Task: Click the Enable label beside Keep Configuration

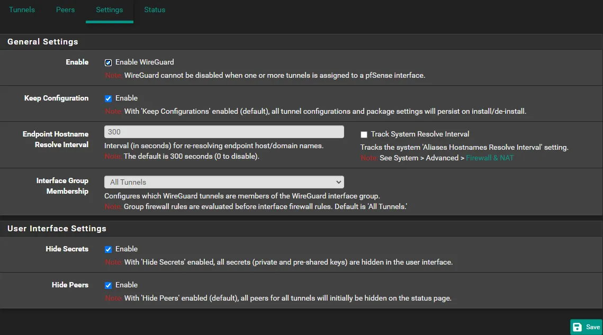Action: (125, 98)
